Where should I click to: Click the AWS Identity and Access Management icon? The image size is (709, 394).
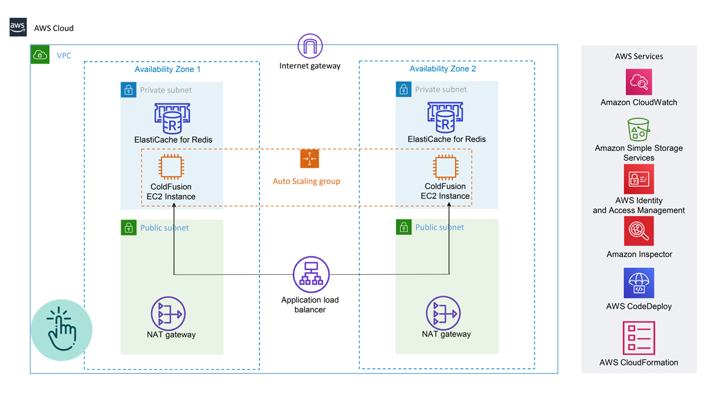tap(638, 179)
